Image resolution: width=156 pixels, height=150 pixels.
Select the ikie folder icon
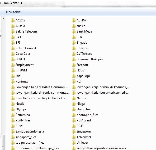13,76
